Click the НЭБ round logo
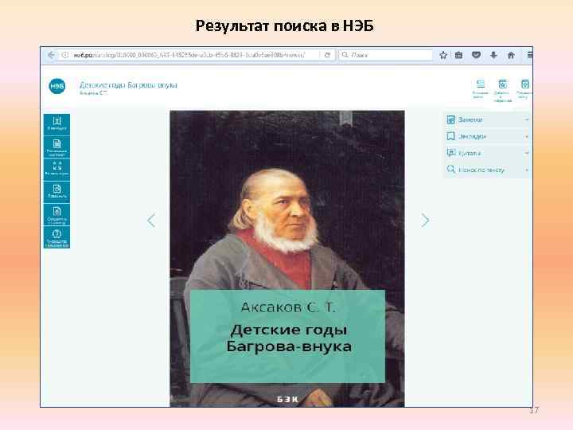The image size is (573, 430). pyautogui.click(x=57, y=86)
